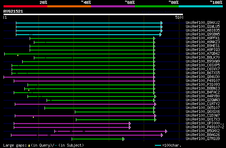Click the yellow gap marker under the B8BNI3 bar
Screen dimensions: 226x148
[29, 90]
